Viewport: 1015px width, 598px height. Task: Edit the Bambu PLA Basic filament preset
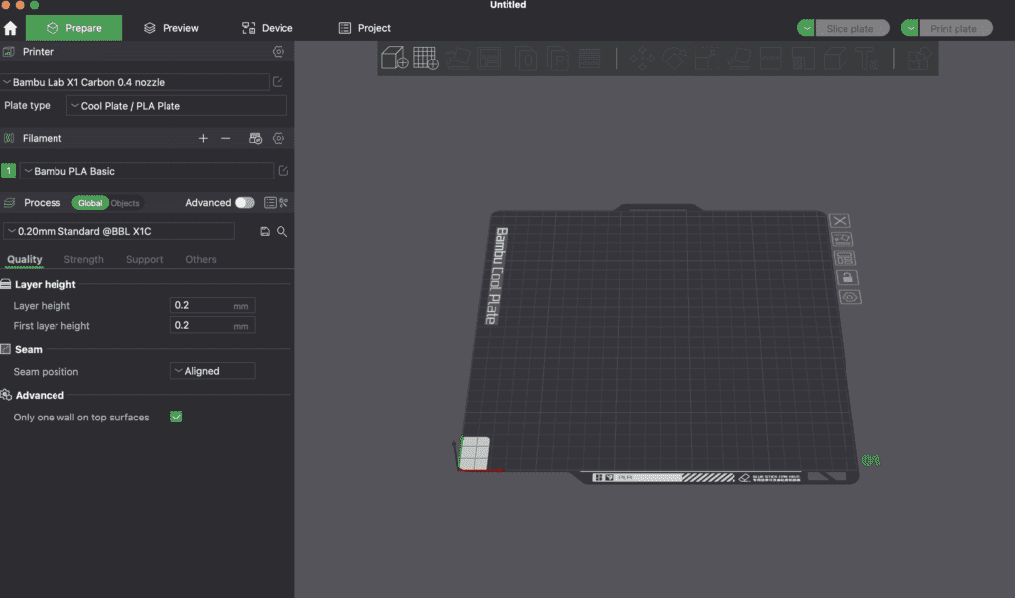282,170
